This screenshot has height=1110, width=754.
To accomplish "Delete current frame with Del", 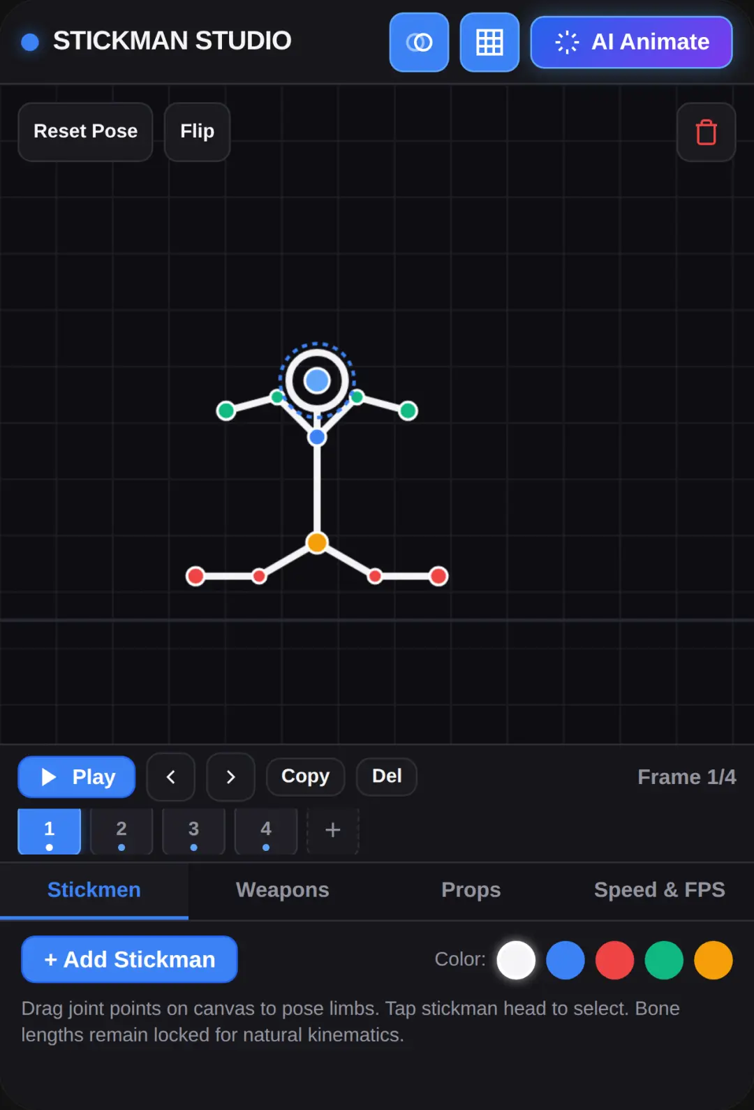I will pyautogui.click(x=387, y=776).
